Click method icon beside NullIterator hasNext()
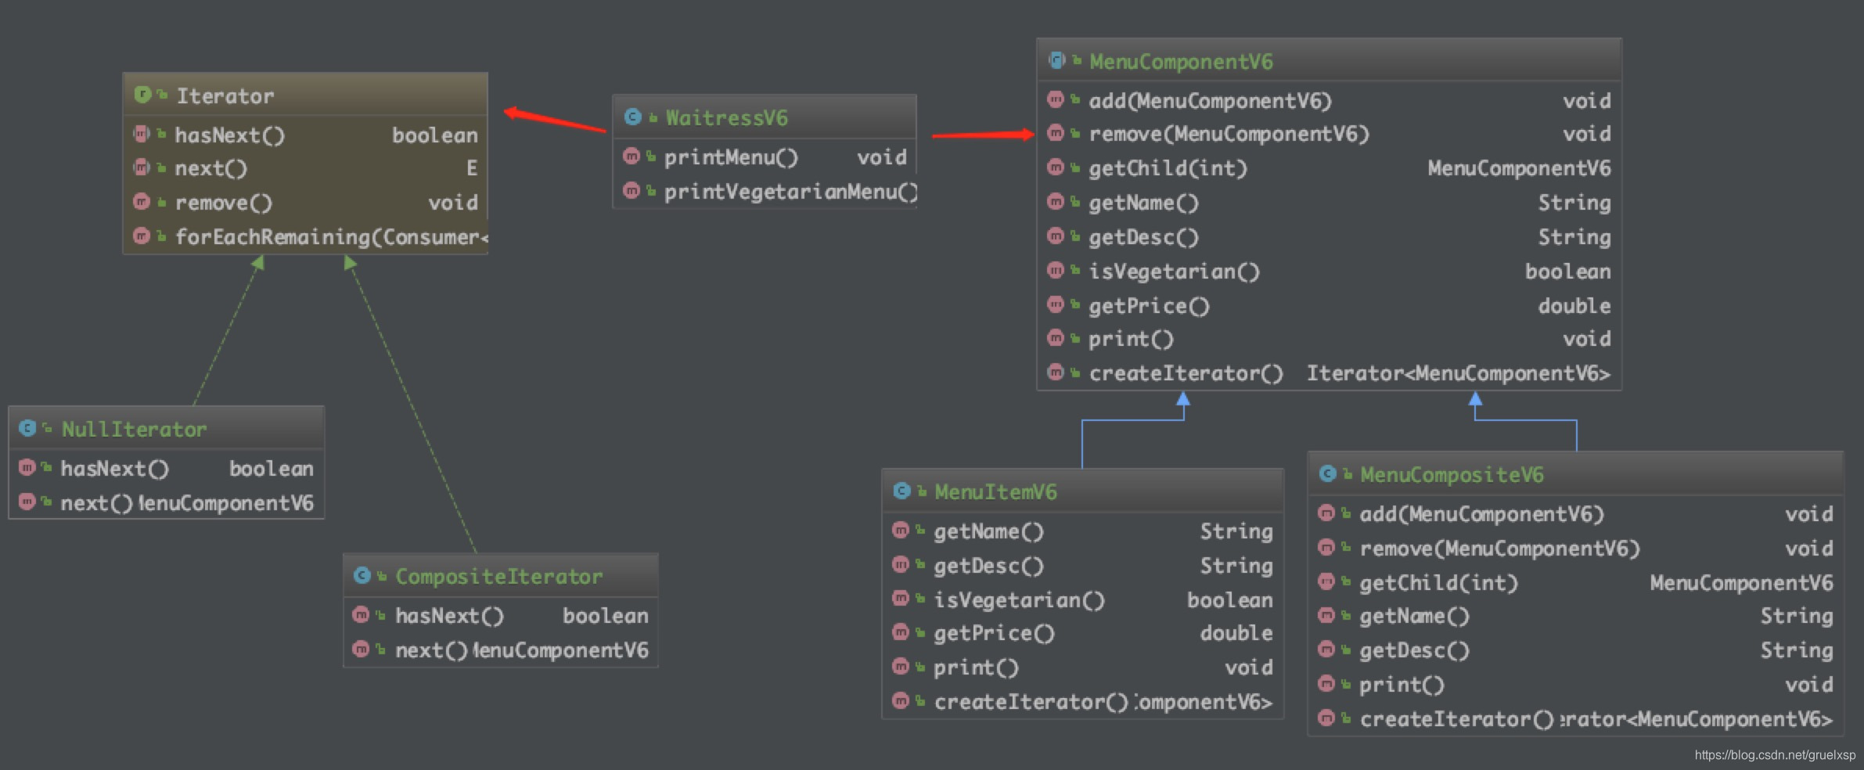 point(27,467)
